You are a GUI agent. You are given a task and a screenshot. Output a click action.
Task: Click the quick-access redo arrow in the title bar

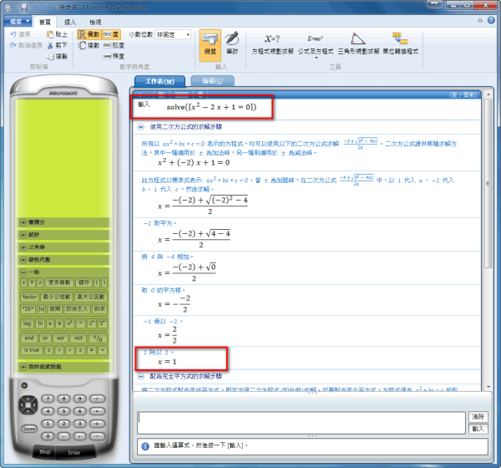pyautogui.click(x=47, y=7)
